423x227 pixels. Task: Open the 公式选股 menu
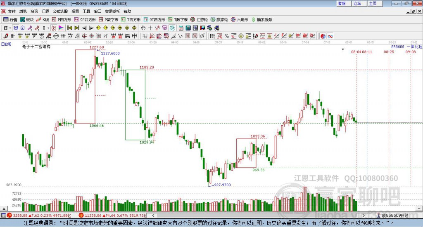point(60,11)
